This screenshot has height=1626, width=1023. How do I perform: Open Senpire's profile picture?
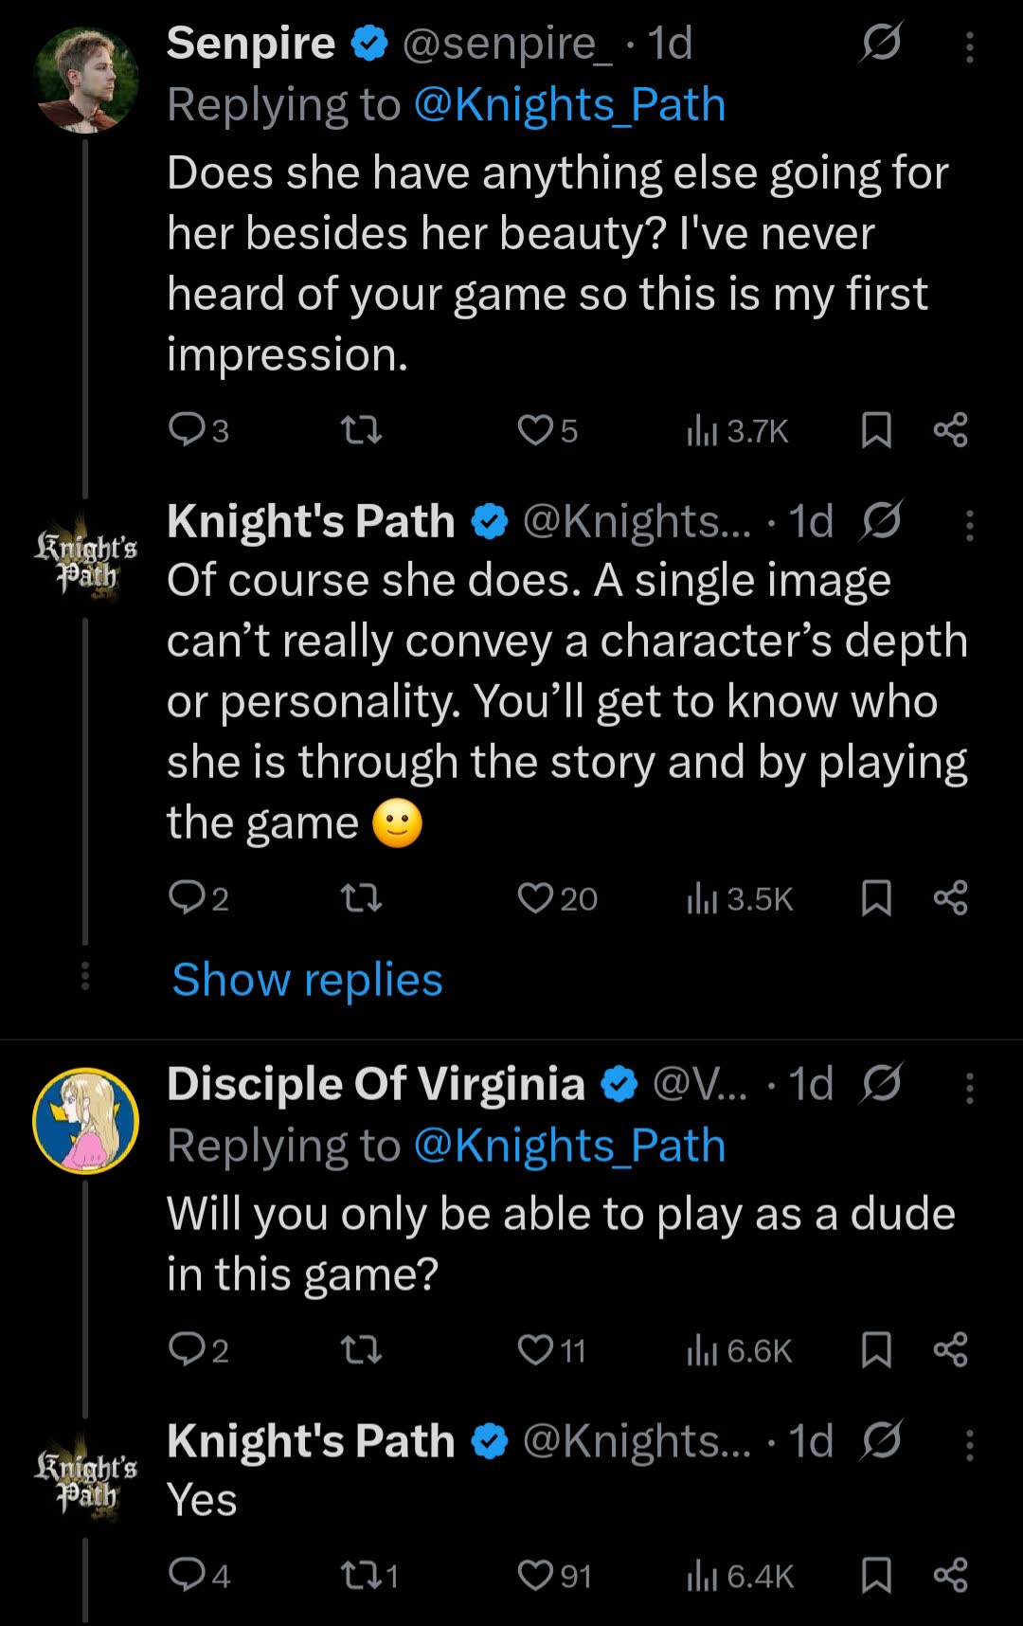coord(86,80)
